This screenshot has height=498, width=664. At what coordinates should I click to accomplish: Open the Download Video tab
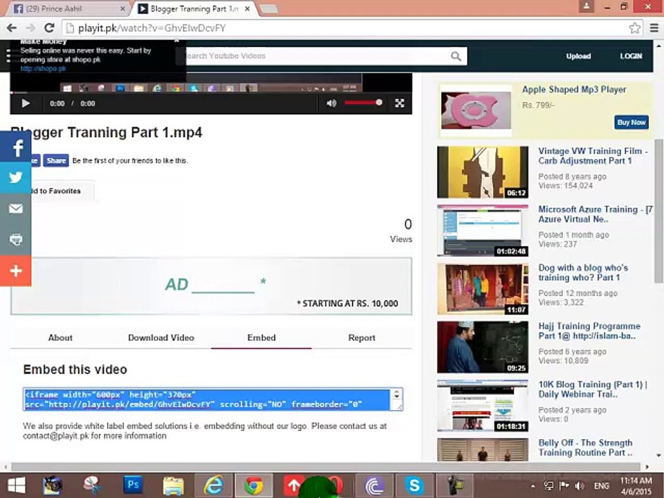pos(161,338)
